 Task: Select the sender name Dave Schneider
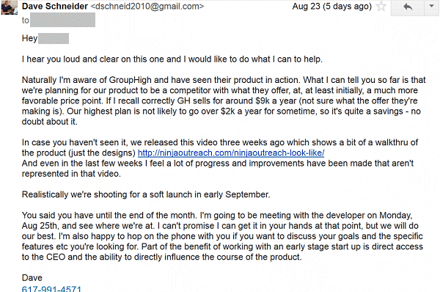[x=55, y=6]
